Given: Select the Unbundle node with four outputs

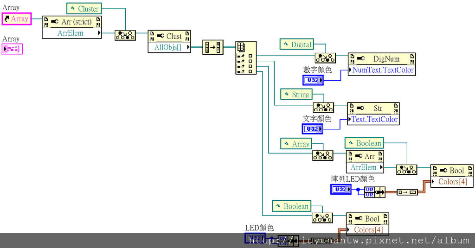Looking at the screenshot, I should tap(246, 57).
